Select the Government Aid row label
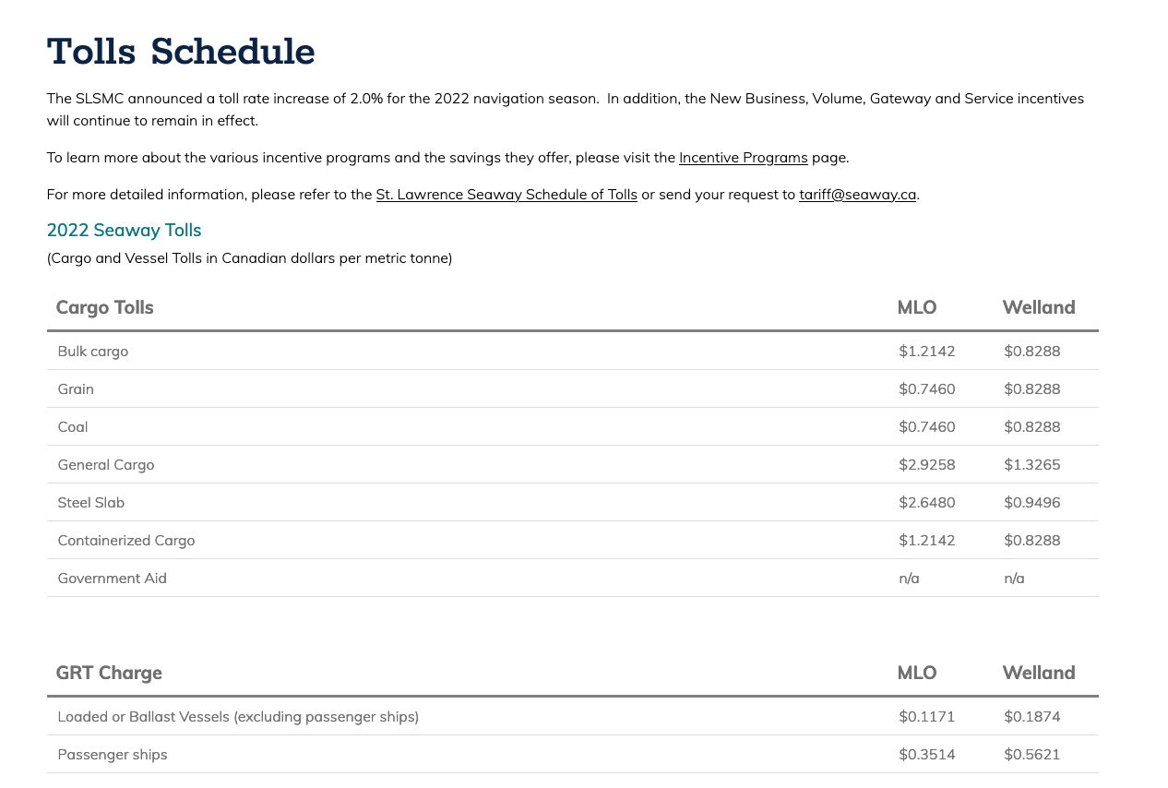1168x788 pixels. 113,579
